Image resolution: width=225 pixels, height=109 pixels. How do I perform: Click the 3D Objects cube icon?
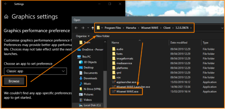(x=81, y=62)
